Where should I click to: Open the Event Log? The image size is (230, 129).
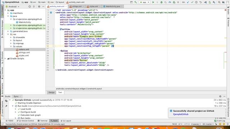coord(220,121)
